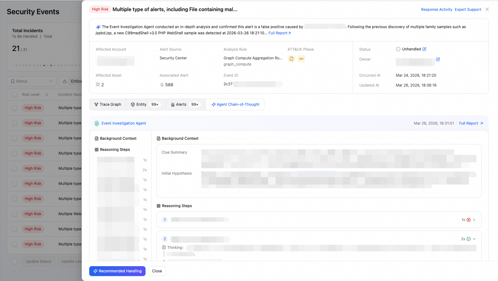Click the Associated Alert siren icon
This screenshot has height=281, width=498.
[x=162, y=84]
